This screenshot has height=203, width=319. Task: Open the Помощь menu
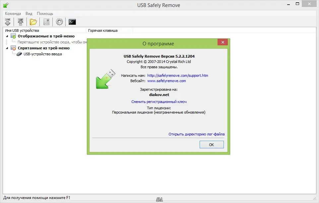tap(45, 13)
